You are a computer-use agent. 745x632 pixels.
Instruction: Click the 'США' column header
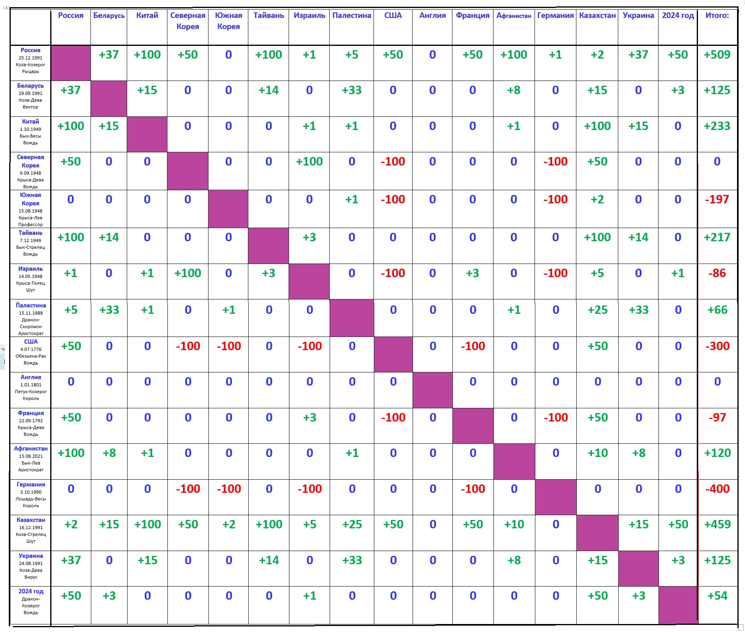coord(393,16)
